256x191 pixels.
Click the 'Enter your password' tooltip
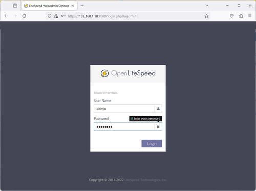tap(145, 119)
